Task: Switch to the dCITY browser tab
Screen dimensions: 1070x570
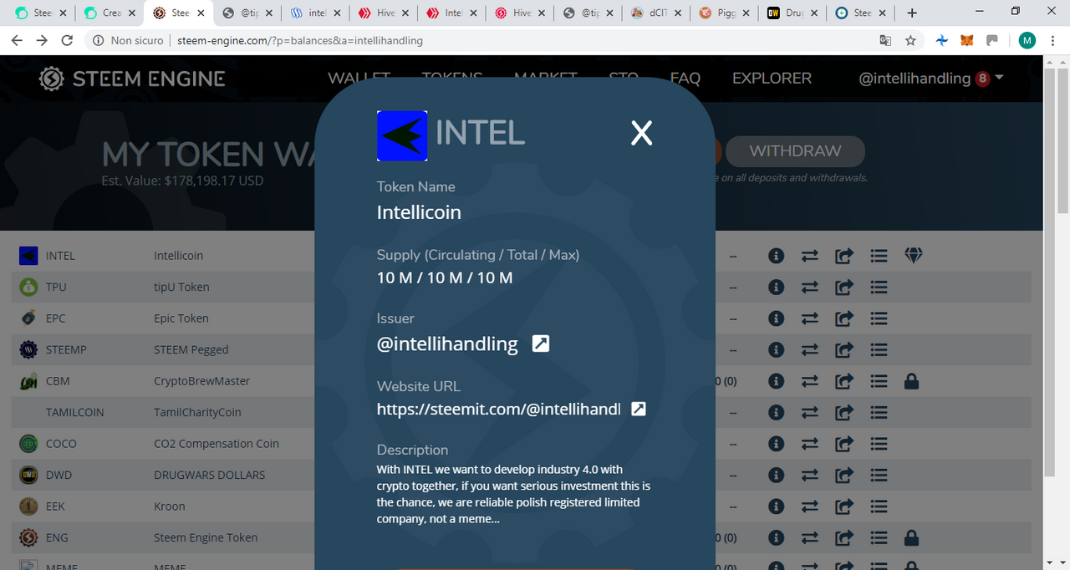Action: (x=655, y=13)
